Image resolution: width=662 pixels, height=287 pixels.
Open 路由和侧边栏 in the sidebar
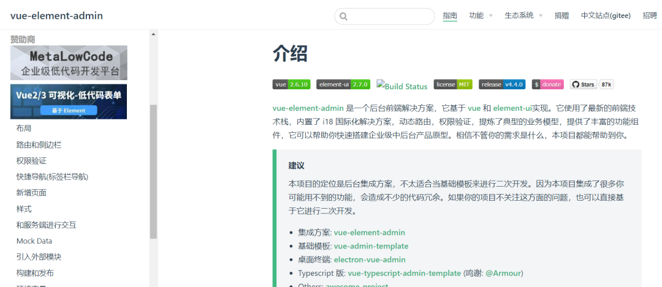pyautogui.click(x=39, y=144)
